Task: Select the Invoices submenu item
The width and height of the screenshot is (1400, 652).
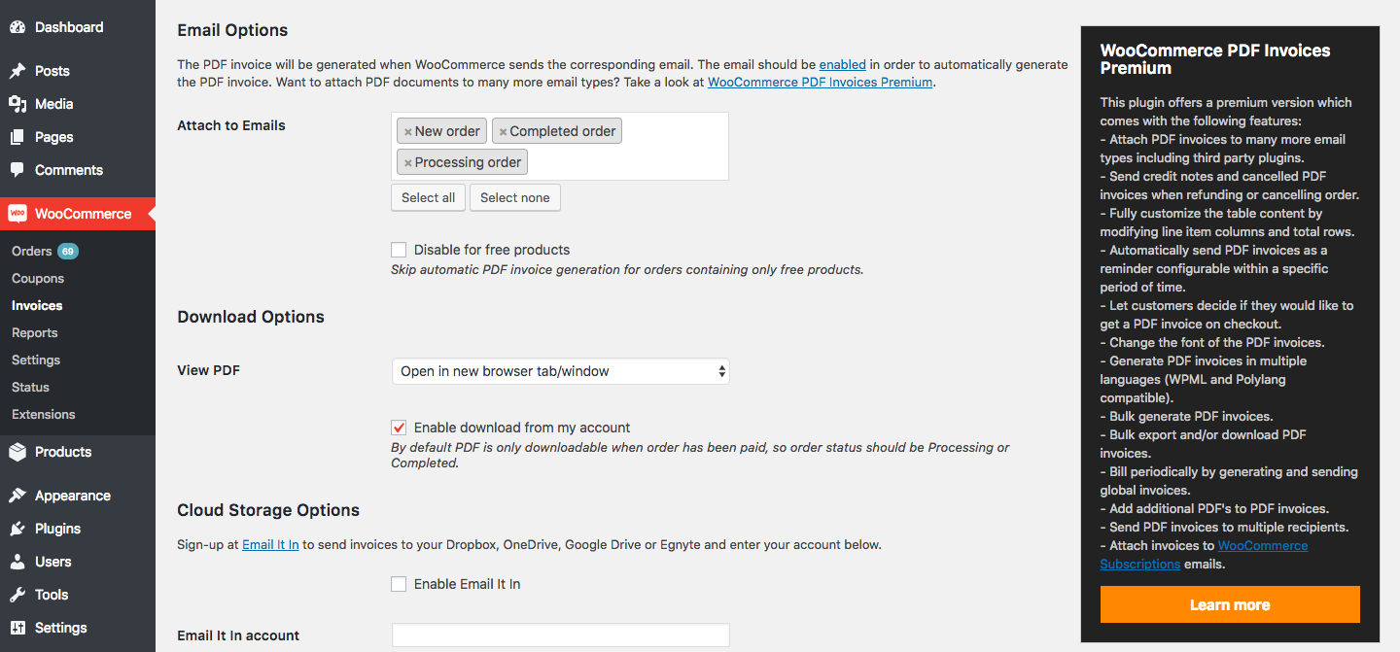Action: pos(37,305)
